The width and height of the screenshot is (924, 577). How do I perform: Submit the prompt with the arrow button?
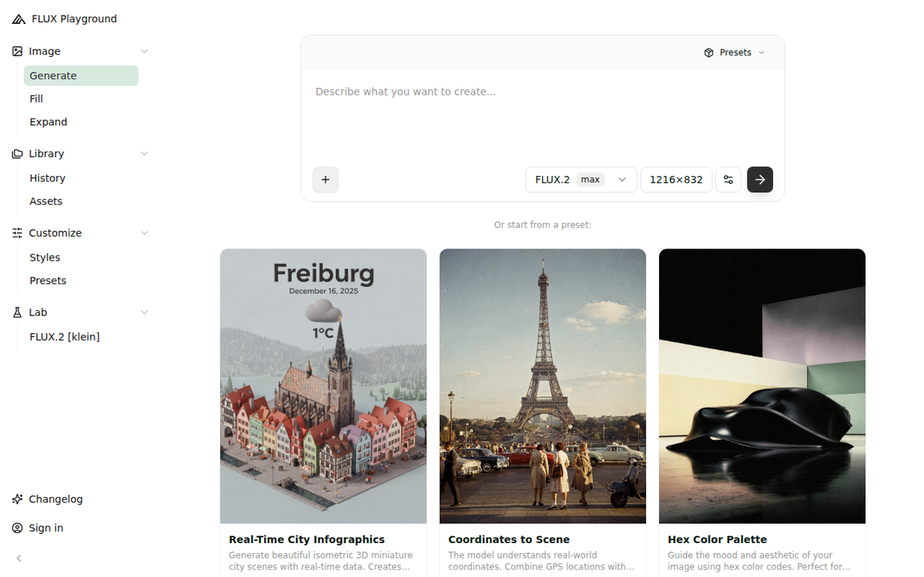pyautogui.click(x=760, y=179)
